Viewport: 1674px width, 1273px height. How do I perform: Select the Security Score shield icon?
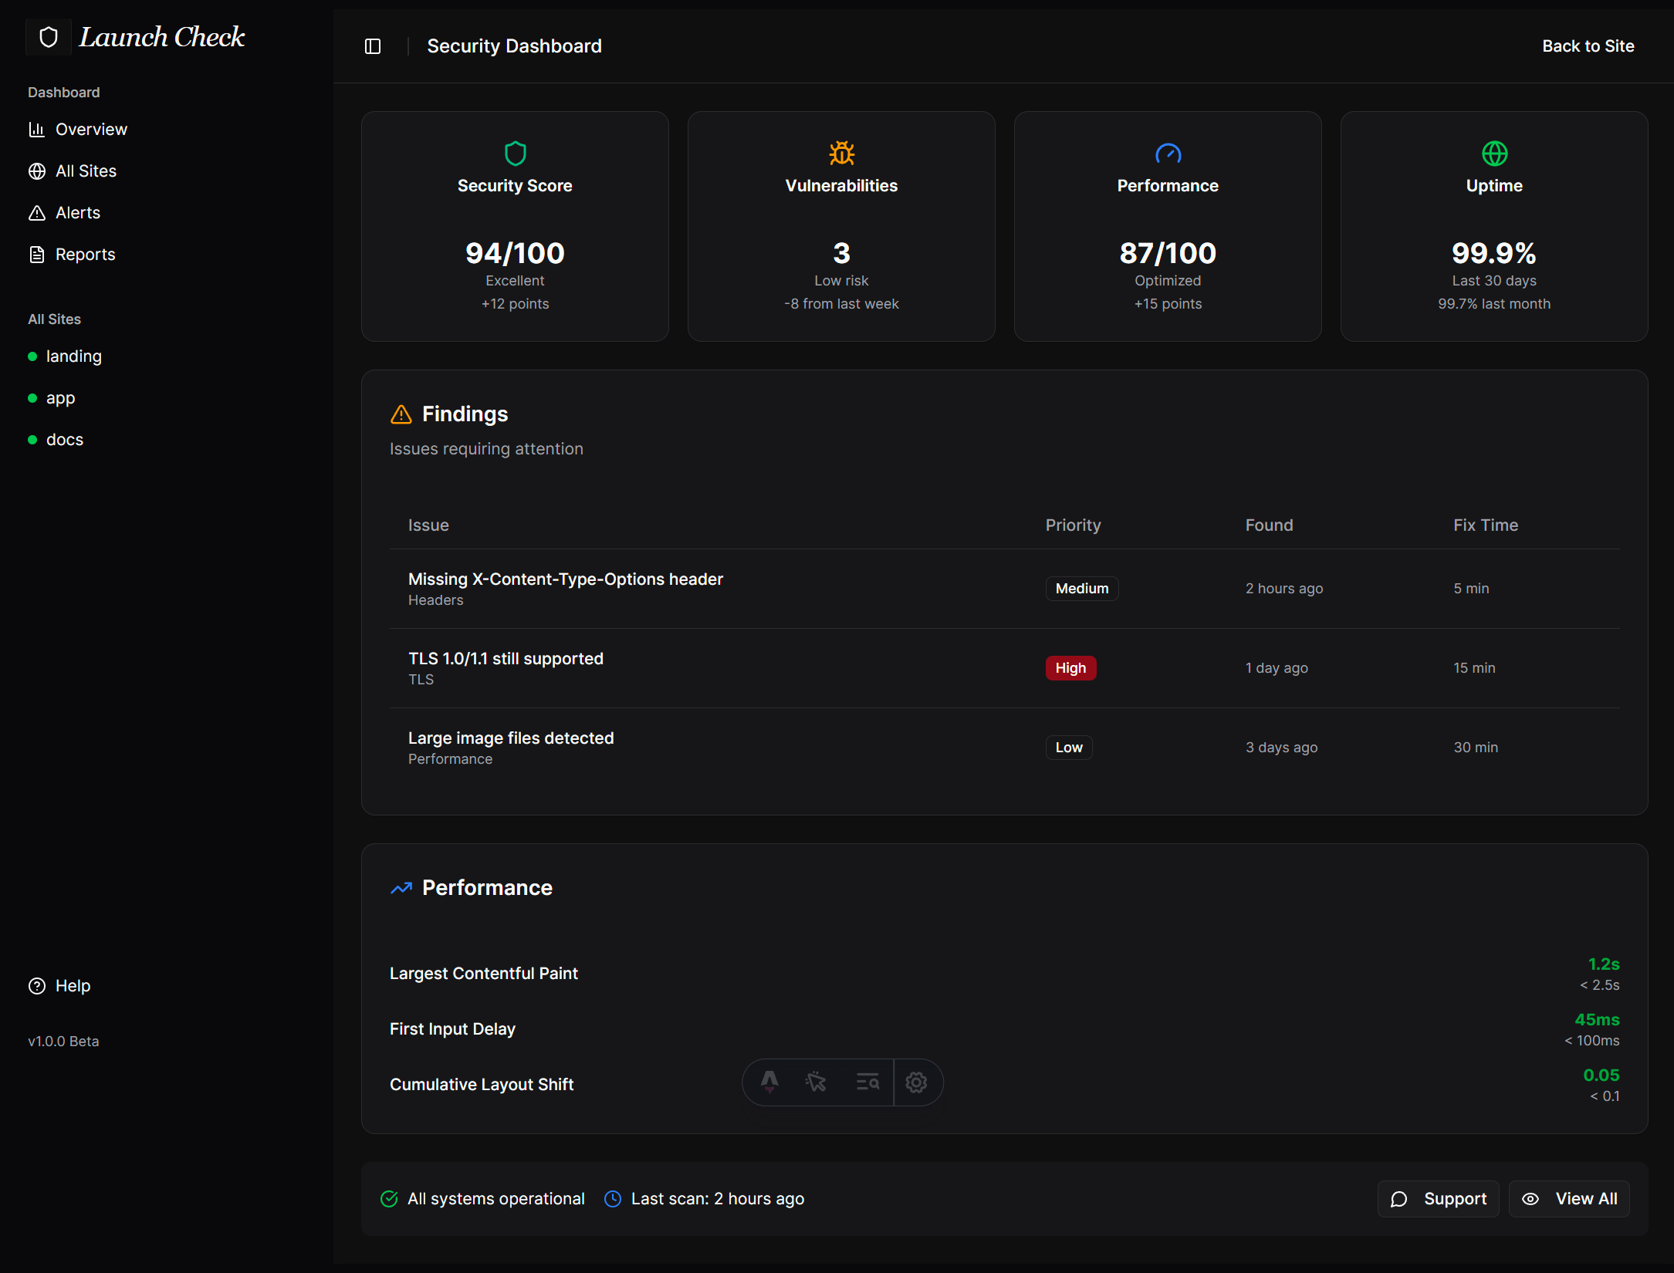[x=515, y=153]
